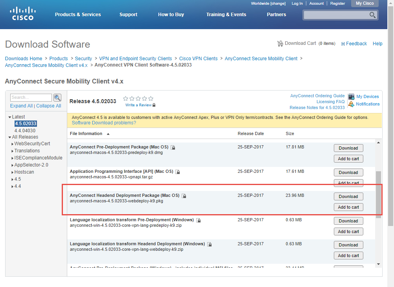
Task: Click the lock icon beside Language localization transform Headend Deployment
Action: click(x=210, y=244)
